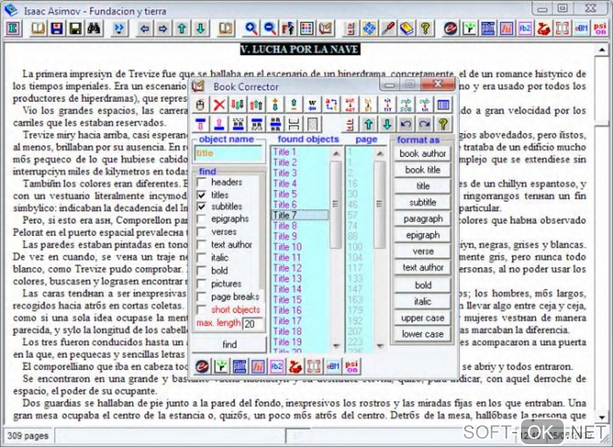Screen dimensions: 613x447
Task: Click the three up arrows icon in Book Corrector
Action: coord(256,105)
